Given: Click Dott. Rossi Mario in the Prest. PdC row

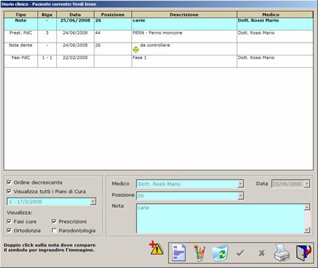Looking at the screenshot, I should click(256, 32).
